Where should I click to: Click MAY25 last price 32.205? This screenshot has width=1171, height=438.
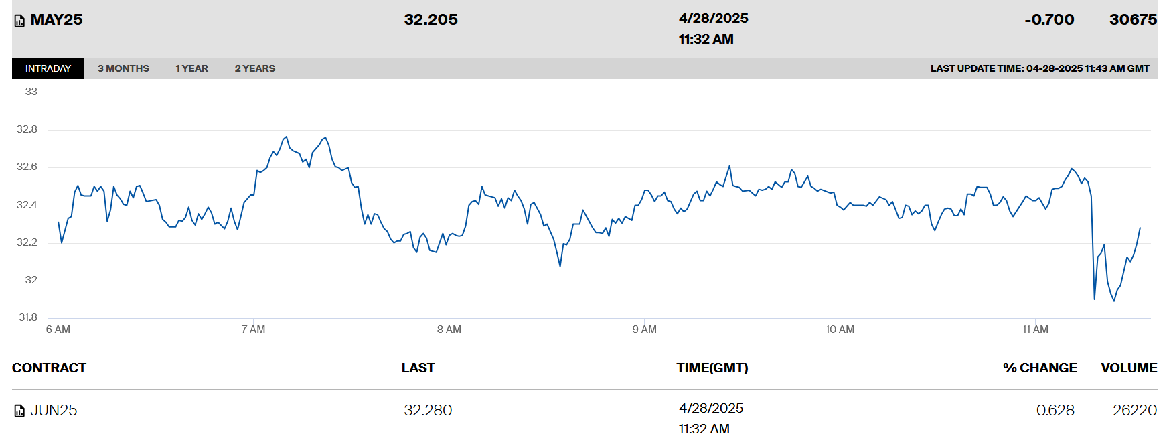pos(431,20)
